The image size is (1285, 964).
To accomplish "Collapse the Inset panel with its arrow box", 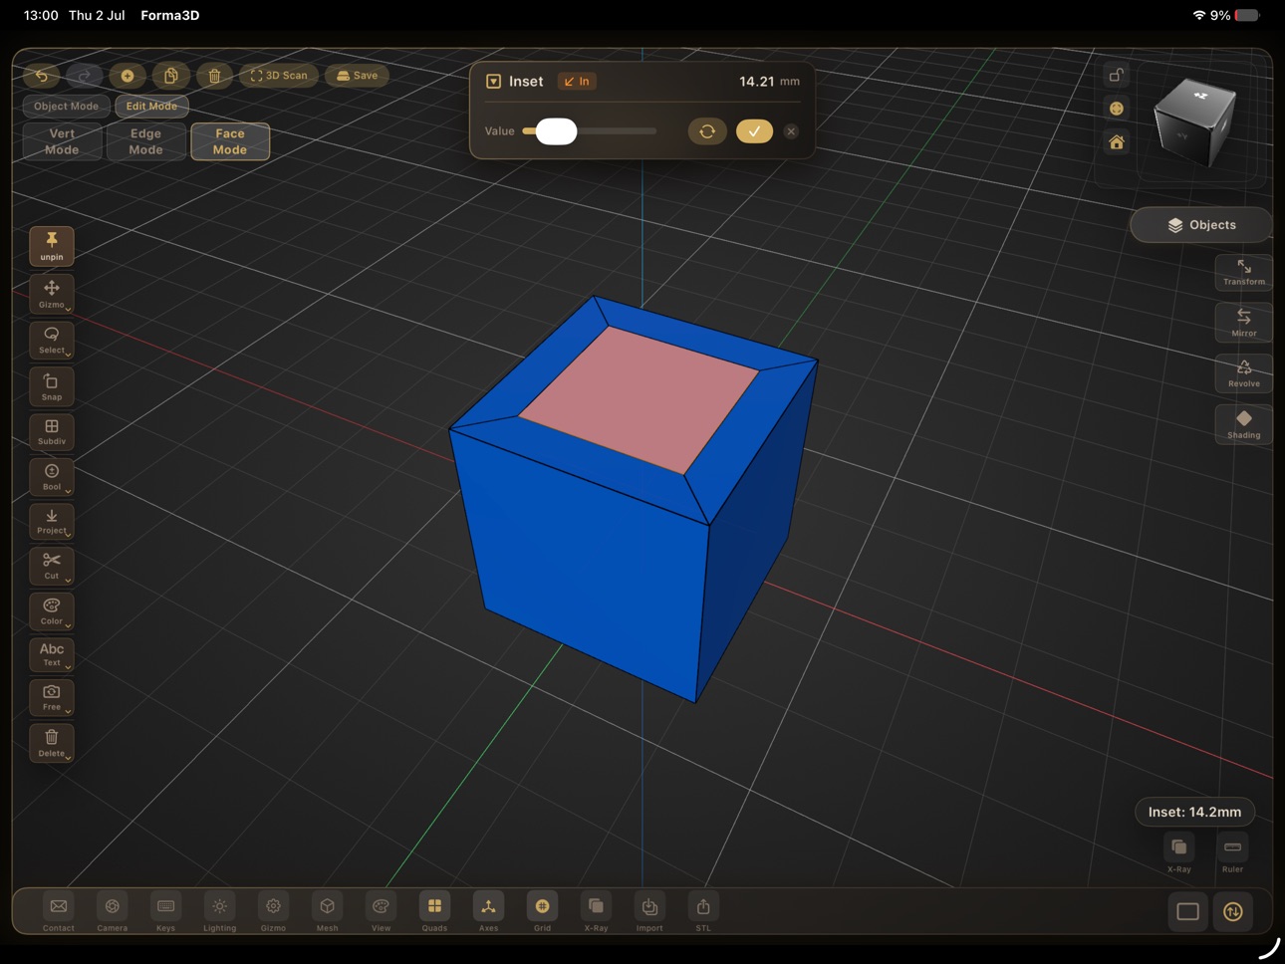I will tap(493, 82).
